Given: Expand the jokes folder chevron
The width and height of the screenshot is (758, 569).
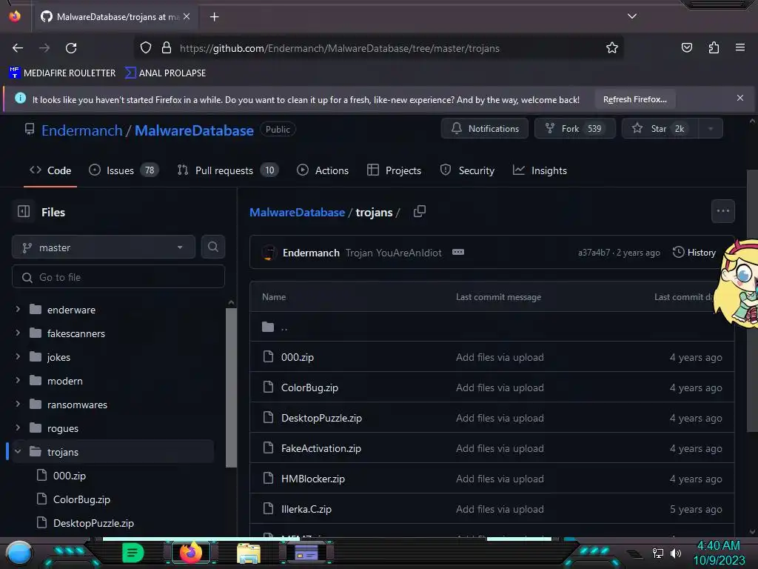Looking at the screenshot, I should 18,356.
